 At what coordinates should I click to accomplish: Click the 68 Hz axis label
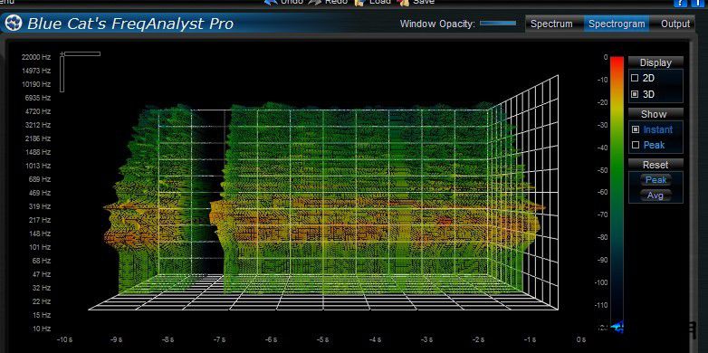click(41, 261)
